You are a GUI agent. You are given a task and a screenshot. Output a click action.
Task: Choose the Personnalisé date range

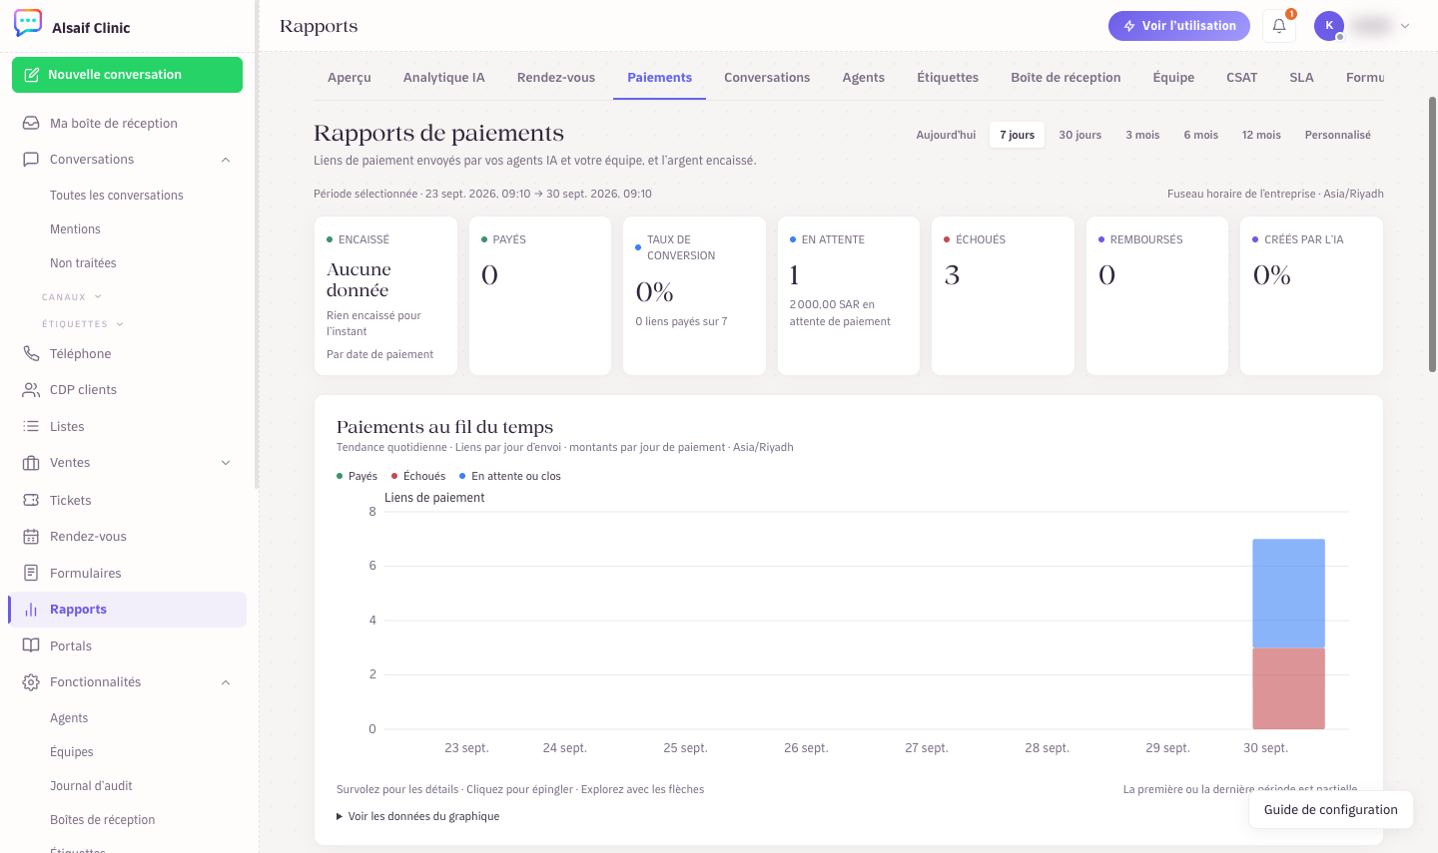(x=1338, y=135)
